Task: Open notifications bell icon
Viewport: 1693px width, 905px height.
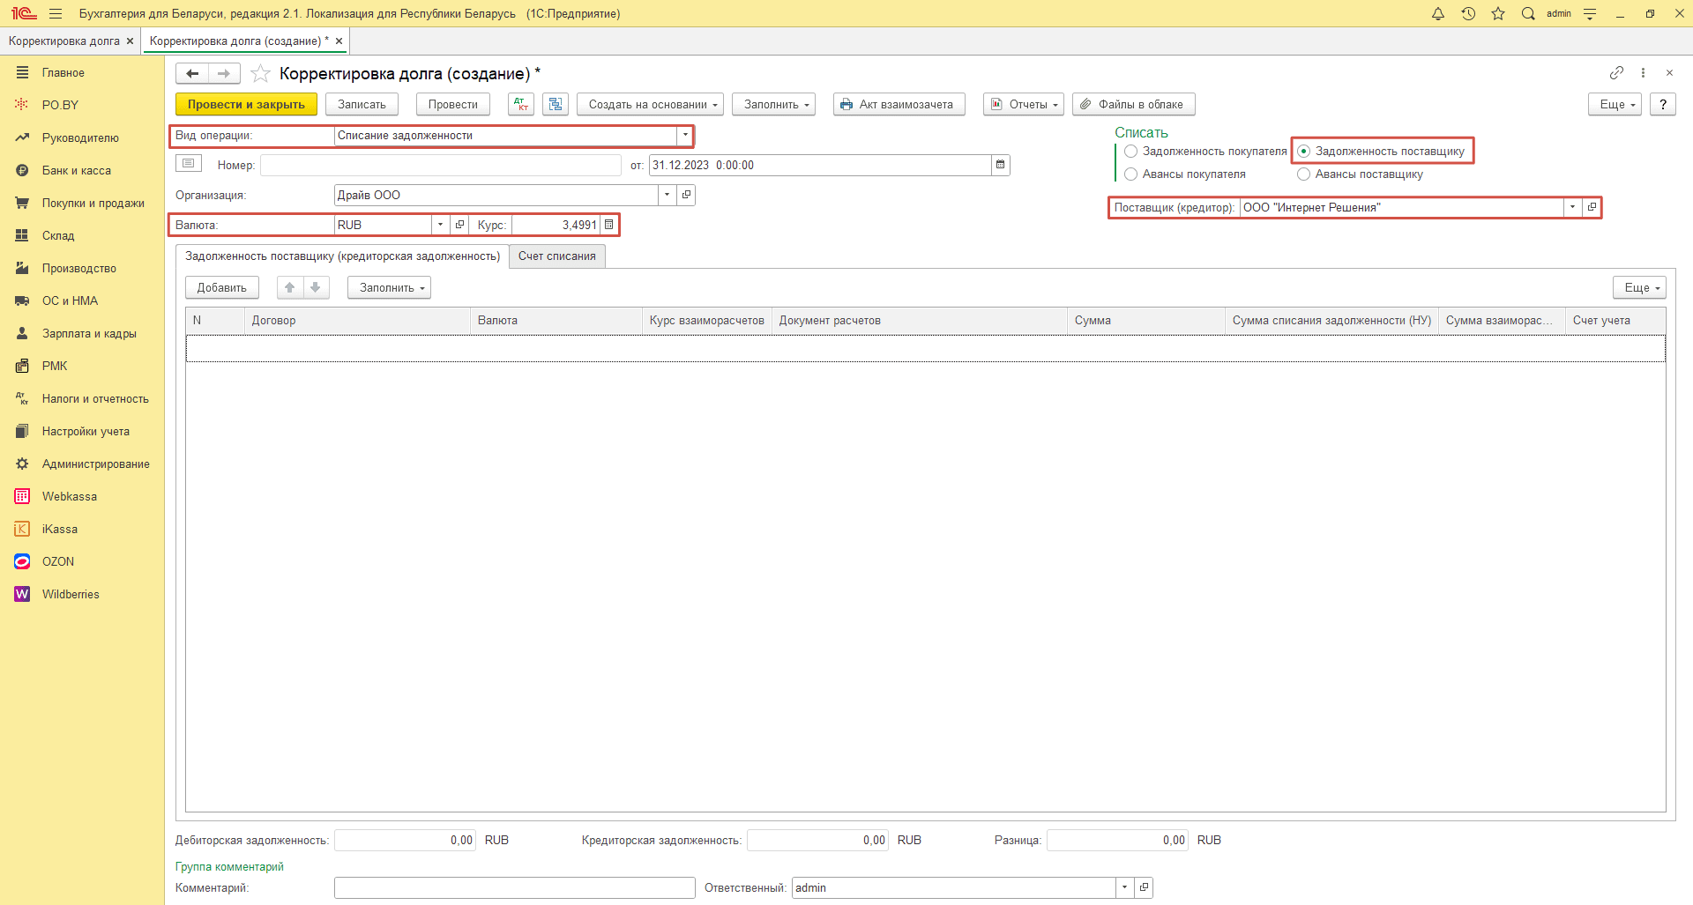Action: pos(1438,13)
